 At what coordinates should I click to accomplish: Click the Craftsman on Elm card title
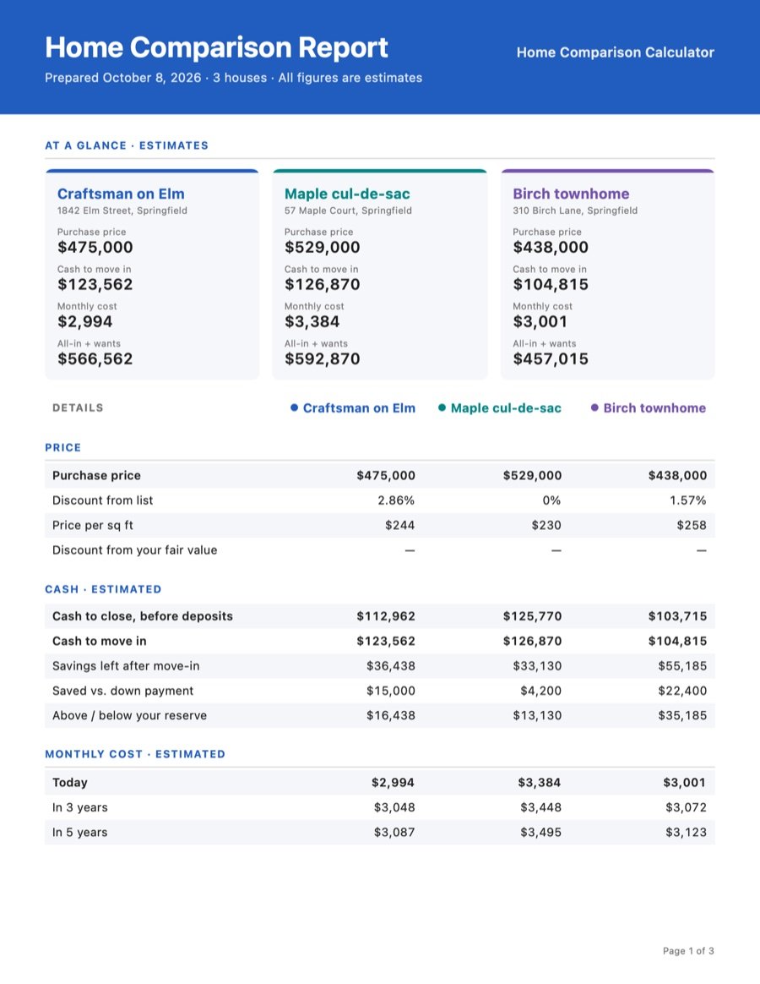click(121, 194)
